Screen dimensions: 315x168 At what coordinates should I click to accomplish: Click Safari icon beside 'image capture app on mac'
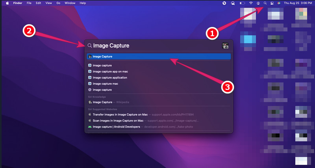[90, 71]
